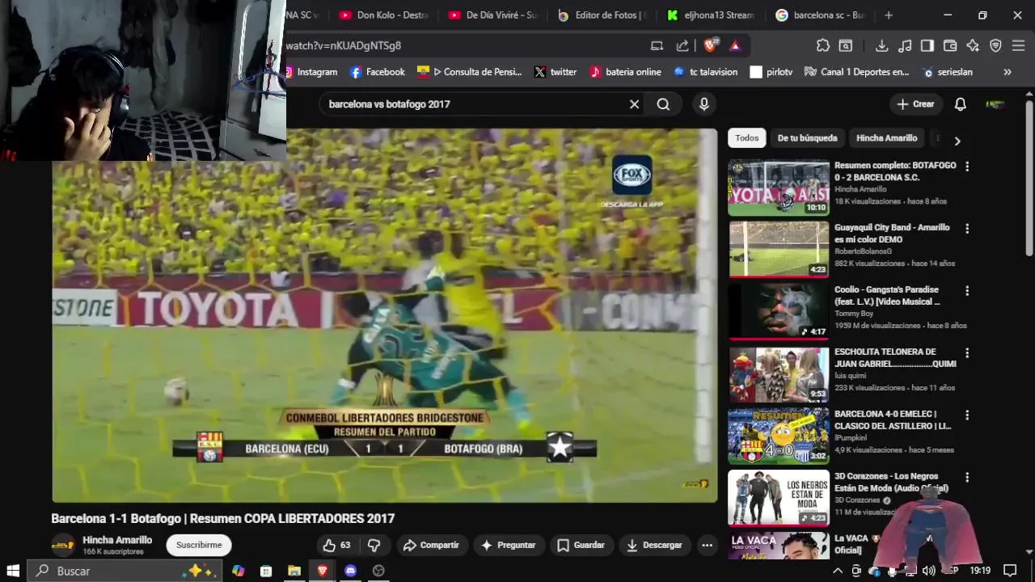Open the Hincha Amarillo channel name link
Viewport: 1035px width, 582px height.
tap(117, 540)
